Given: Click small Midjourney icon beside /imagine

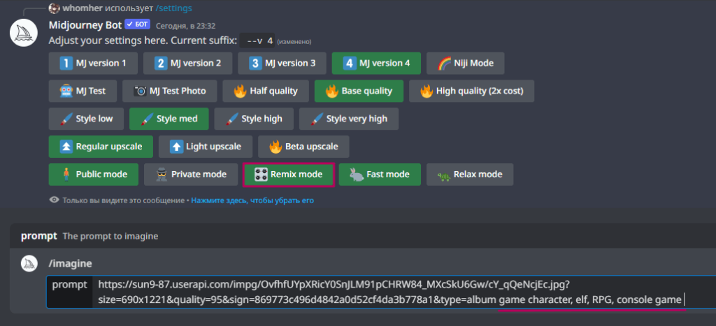Looking at the screenshot, I should (29, 264).
